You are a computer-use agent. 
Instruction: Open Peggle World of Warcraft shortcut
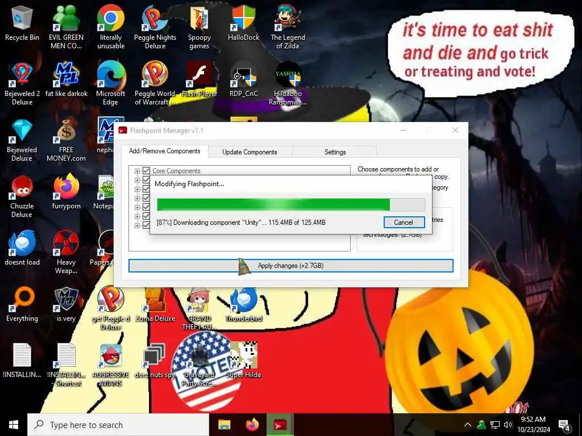coord(155,84)
